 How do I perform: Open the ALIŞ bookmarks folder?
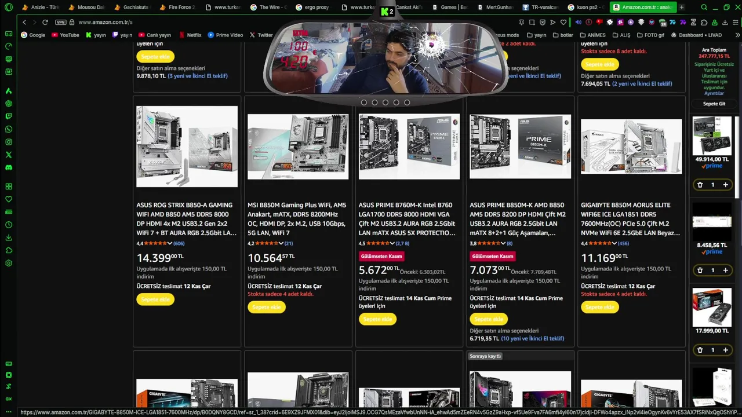coord(620,35)
